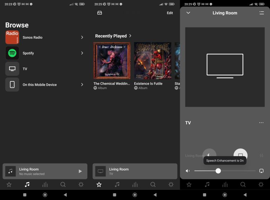Open the messages inbox icon beside Edit

(x=100, y=13)
